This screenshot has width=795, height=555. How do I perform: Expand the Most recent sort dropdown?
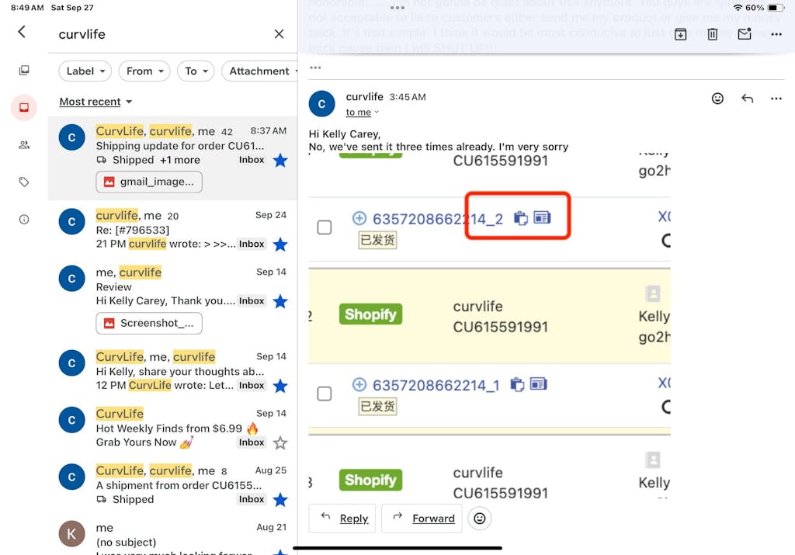[95, 102]
